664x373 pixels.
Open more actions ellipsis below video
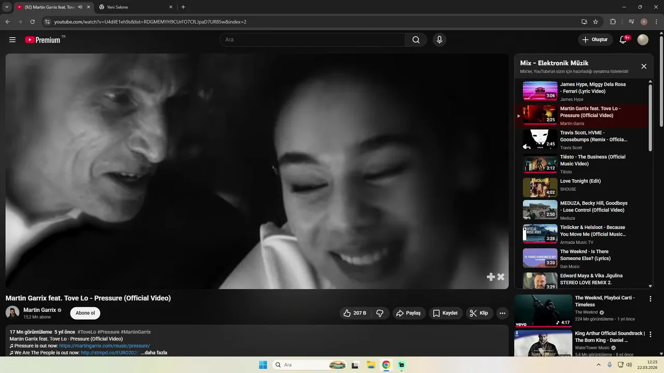pyautogui.click(x=502, y=313)
